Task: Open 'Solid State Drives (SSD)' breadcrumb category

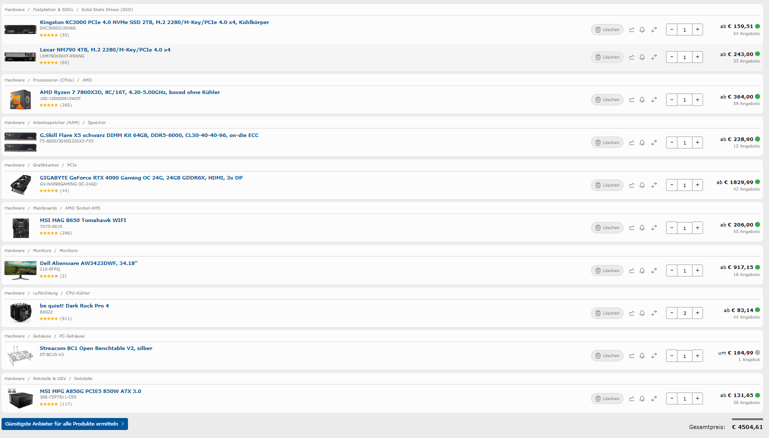Action: tap(107, 9)
